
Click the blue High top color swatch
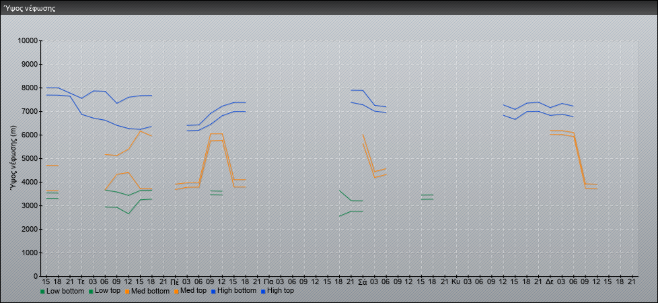[262, 292]
